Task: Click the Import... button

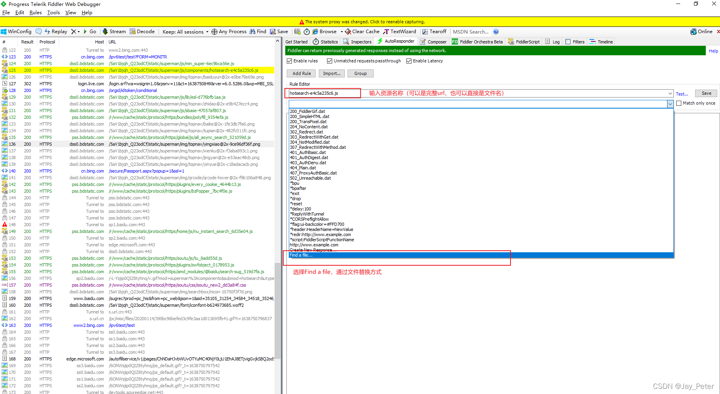Action: [332, 73]
